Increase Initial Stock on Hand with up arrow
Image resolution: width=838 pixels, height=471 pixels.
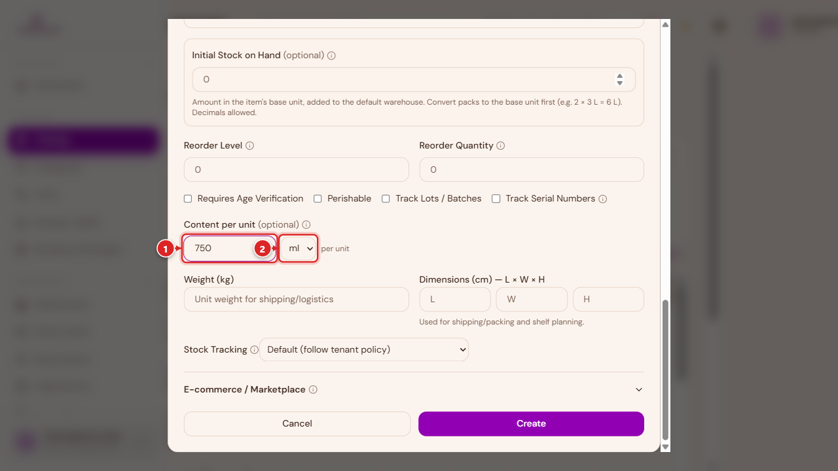(x=620, y=76)
